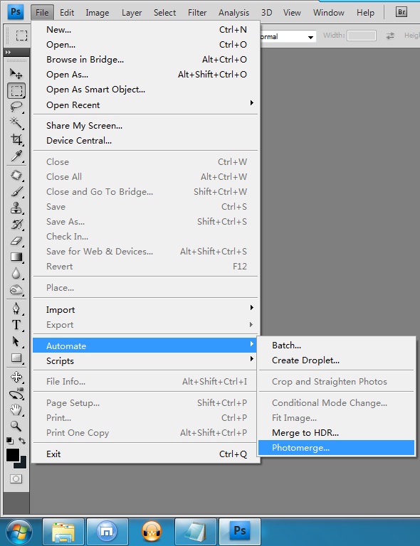Select the Dodge tool
420x546 pixels.
pos(16,290)
